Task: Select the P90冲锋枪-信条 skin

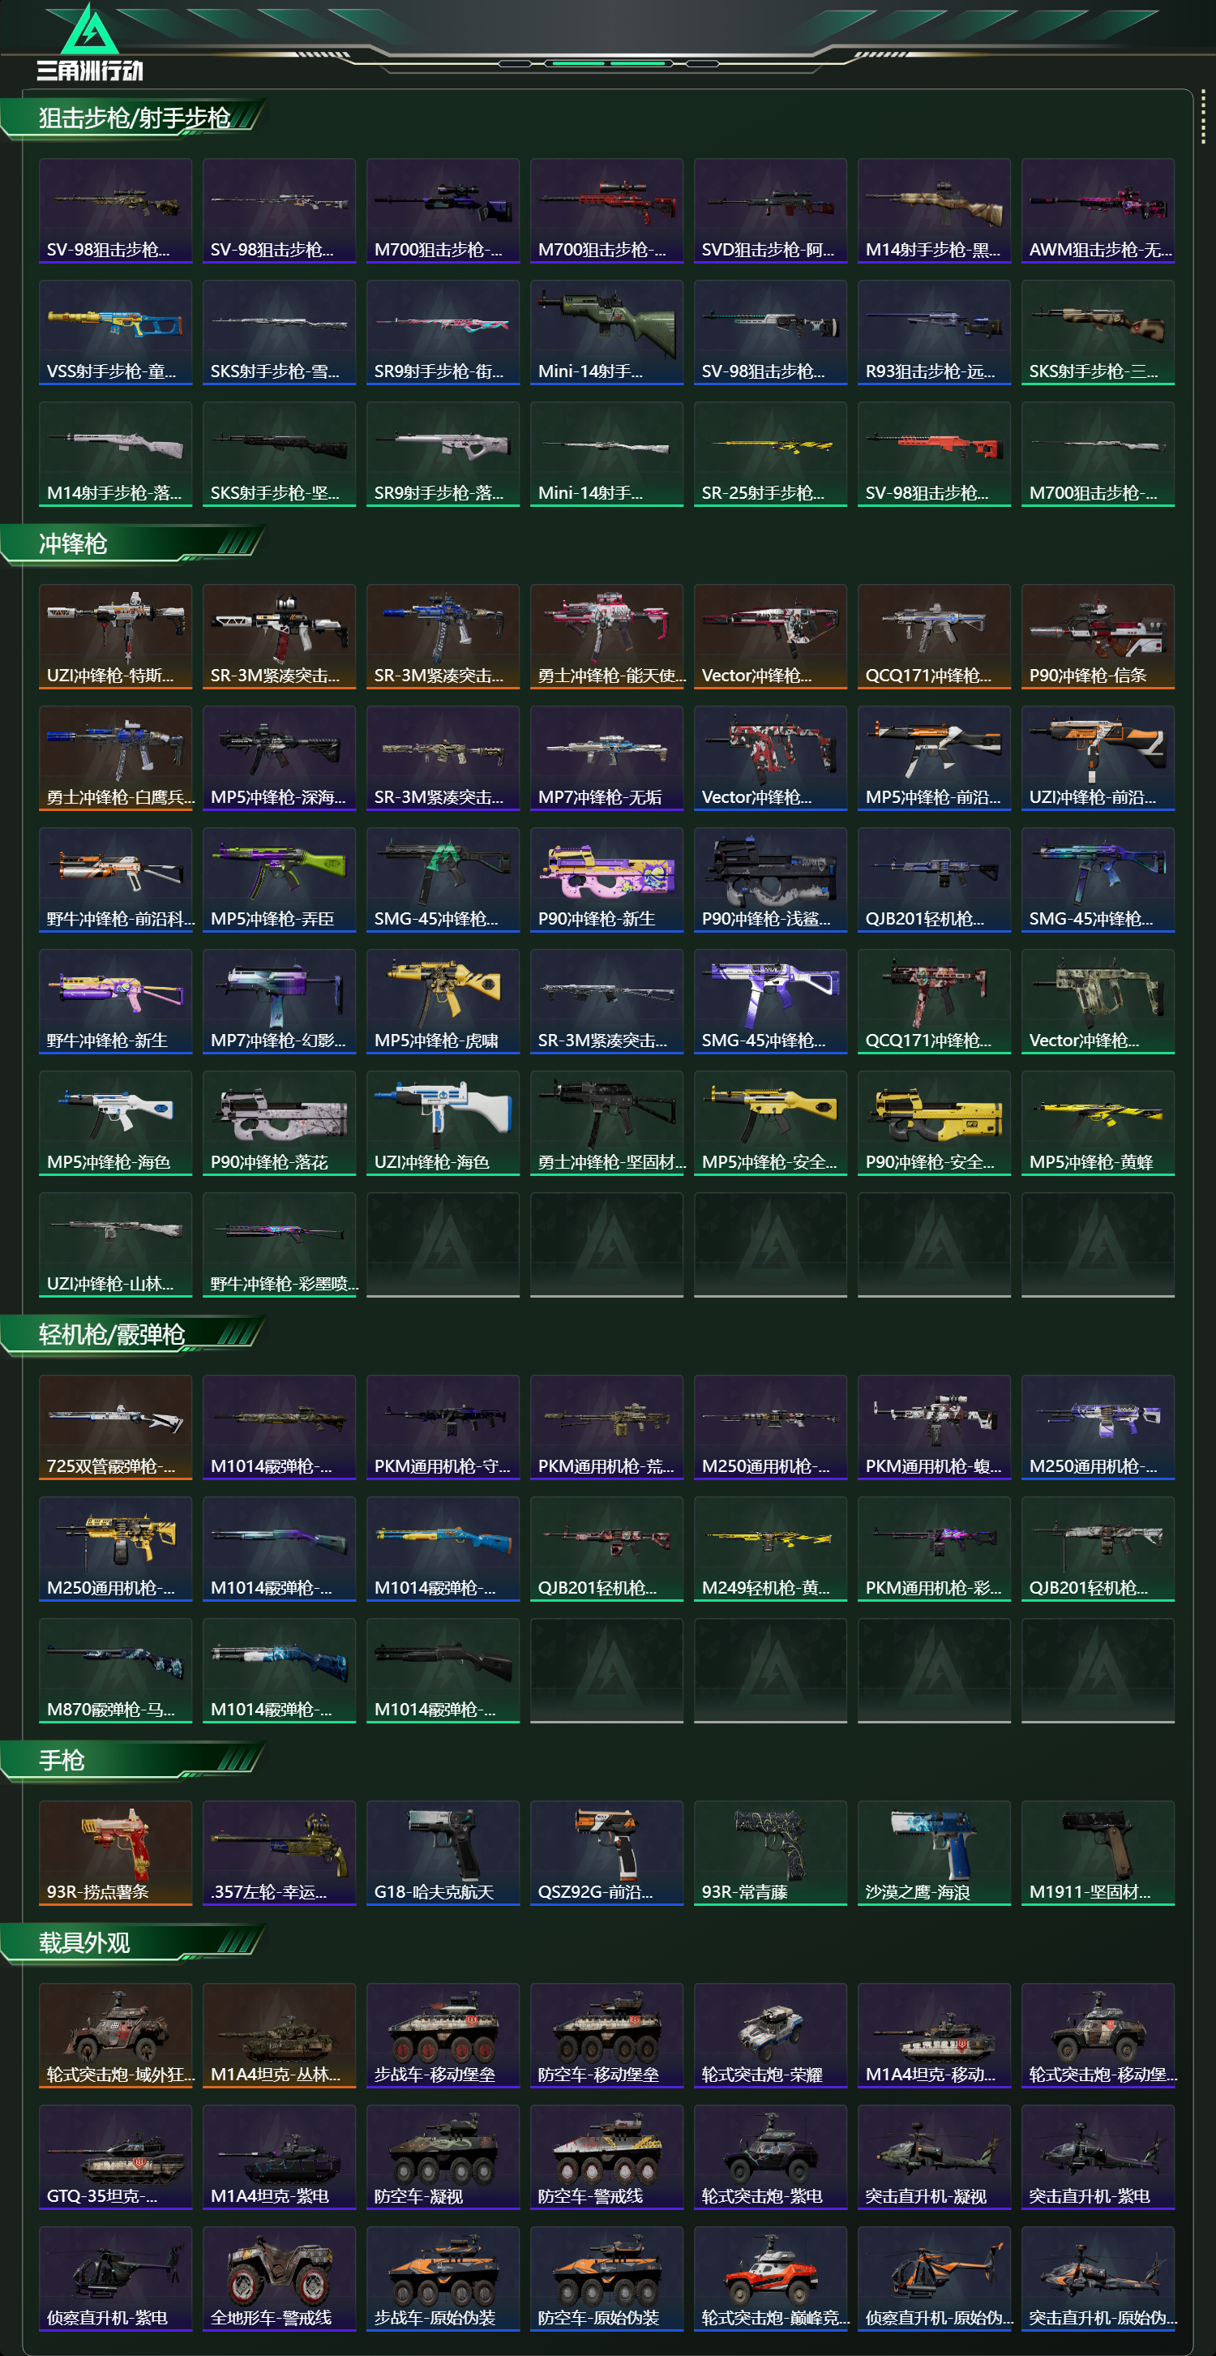Action: pyautogui.click(x=1097, y=637)
